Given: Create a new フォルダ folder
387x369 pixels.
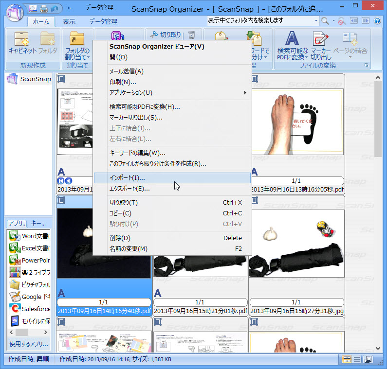Looking at the screenshot, I should coord(48,43).
